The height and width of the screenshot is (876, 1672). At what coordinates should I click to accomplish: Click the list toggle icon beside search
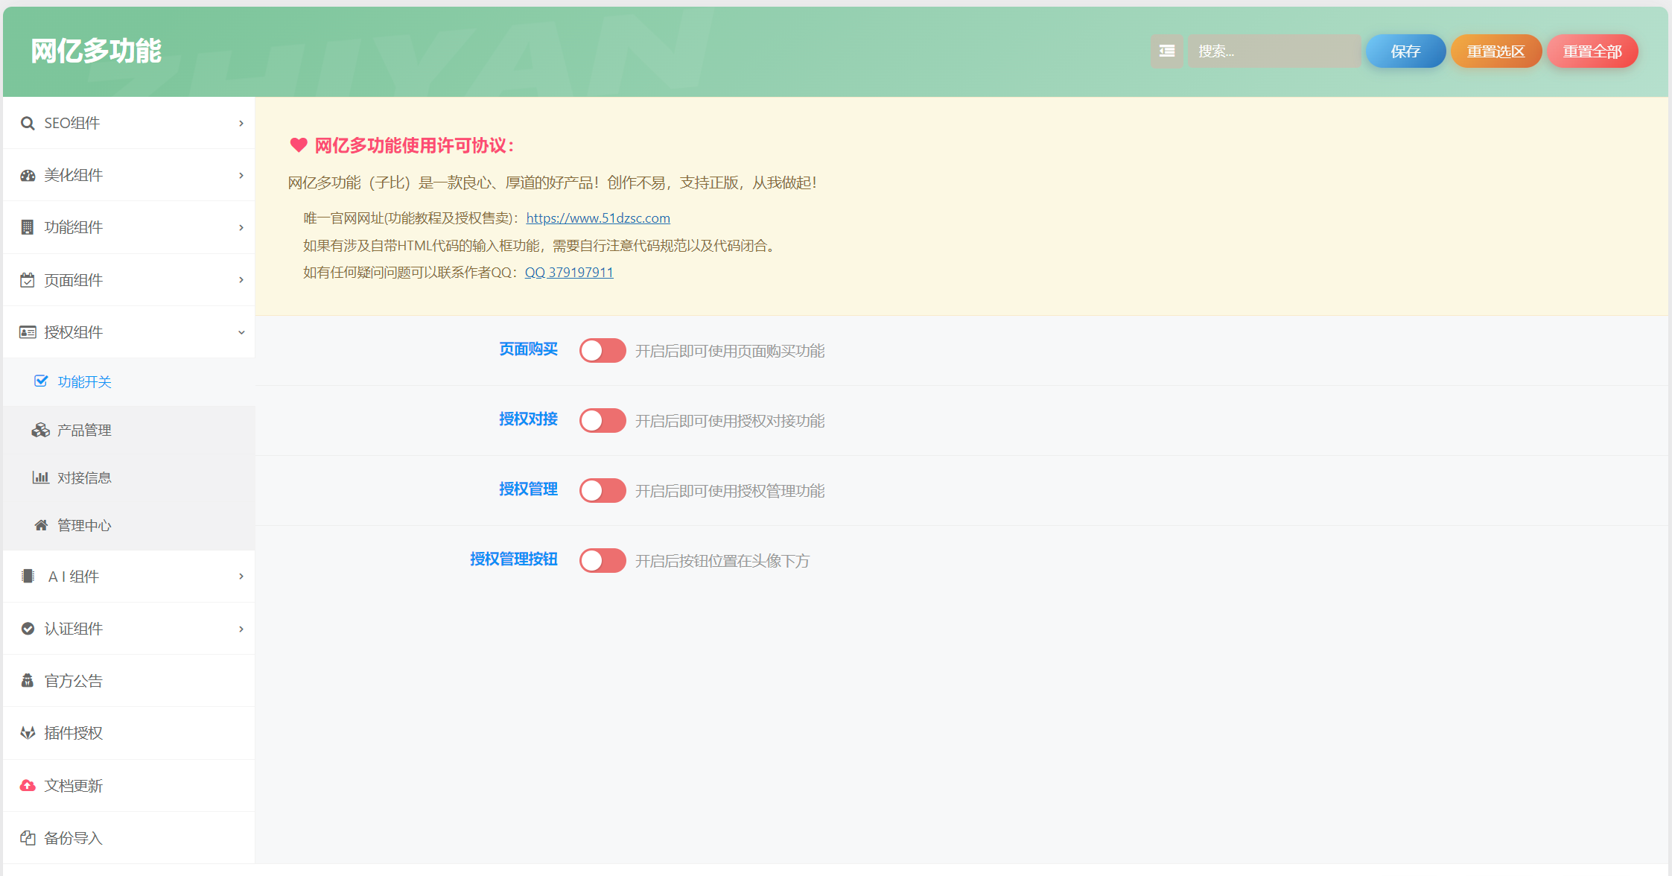pos(1166,51)
